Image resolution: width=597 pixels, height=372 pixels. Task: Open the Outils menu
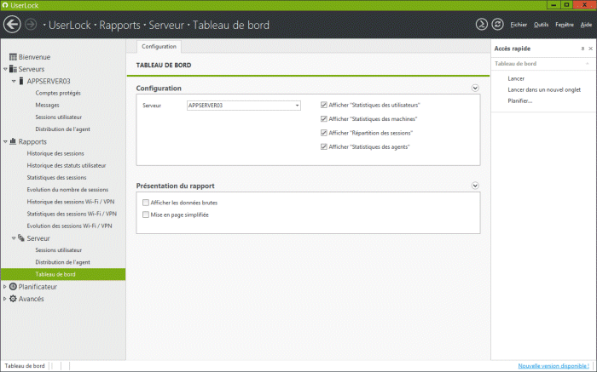pos(541,25)
